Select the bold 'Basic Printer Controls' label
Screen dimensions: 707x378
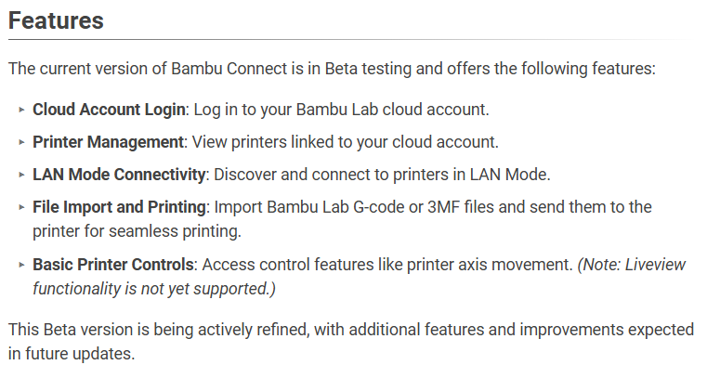pyautogui.click(x=113, y=265)
